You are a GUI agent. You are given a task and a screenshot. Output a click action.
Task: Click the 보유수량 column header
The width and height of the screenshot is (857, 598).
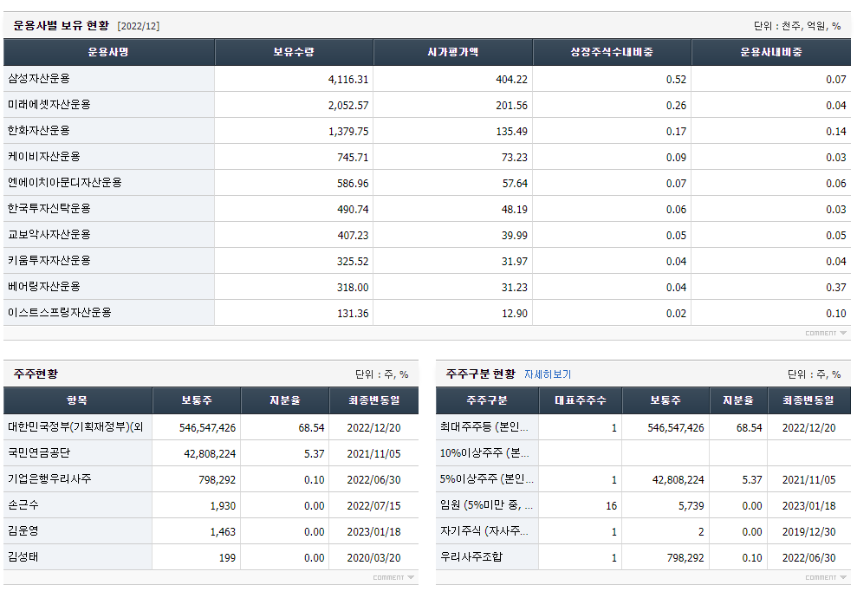(x=294, y=52)
